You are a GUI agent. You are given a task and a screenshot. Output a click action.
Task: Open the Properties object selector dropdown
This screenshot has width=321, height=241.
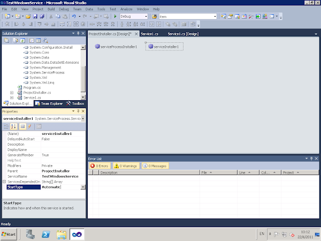(83, 118)
